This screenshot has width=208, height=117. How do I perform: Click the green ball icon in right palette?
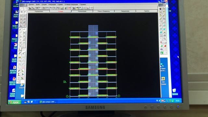161,46
